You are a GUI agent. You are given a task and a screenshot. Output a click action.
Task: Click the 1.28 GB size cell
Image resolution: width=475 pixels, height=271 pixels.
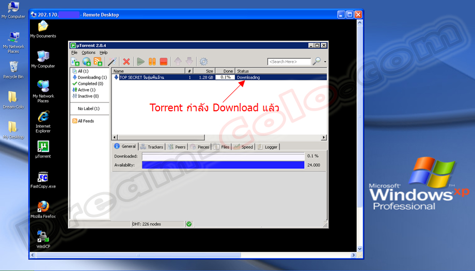click(x=206, y=77)
